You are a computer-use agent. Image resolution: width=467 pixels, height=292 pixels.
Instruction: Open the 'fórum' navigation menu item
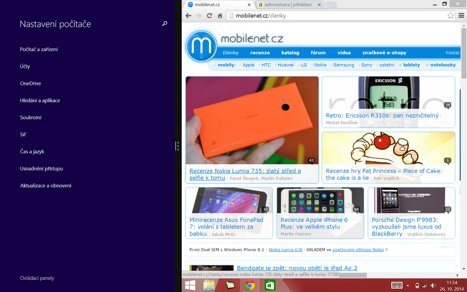(318, 52)
